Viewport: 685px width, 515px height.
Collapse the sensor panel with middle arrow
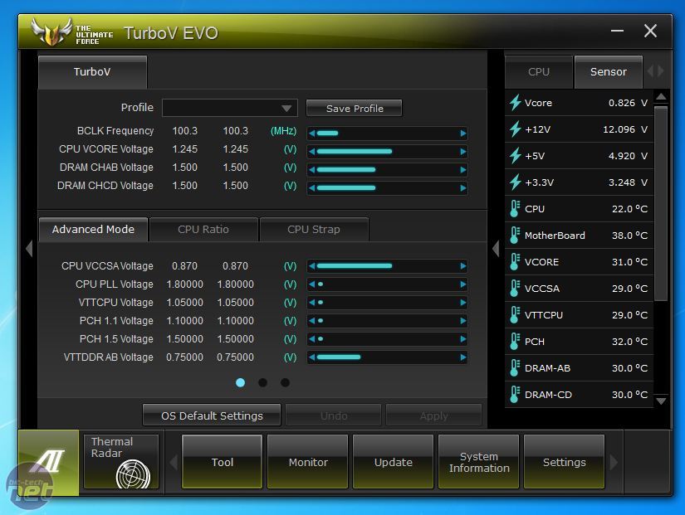(x=496, y=249)
